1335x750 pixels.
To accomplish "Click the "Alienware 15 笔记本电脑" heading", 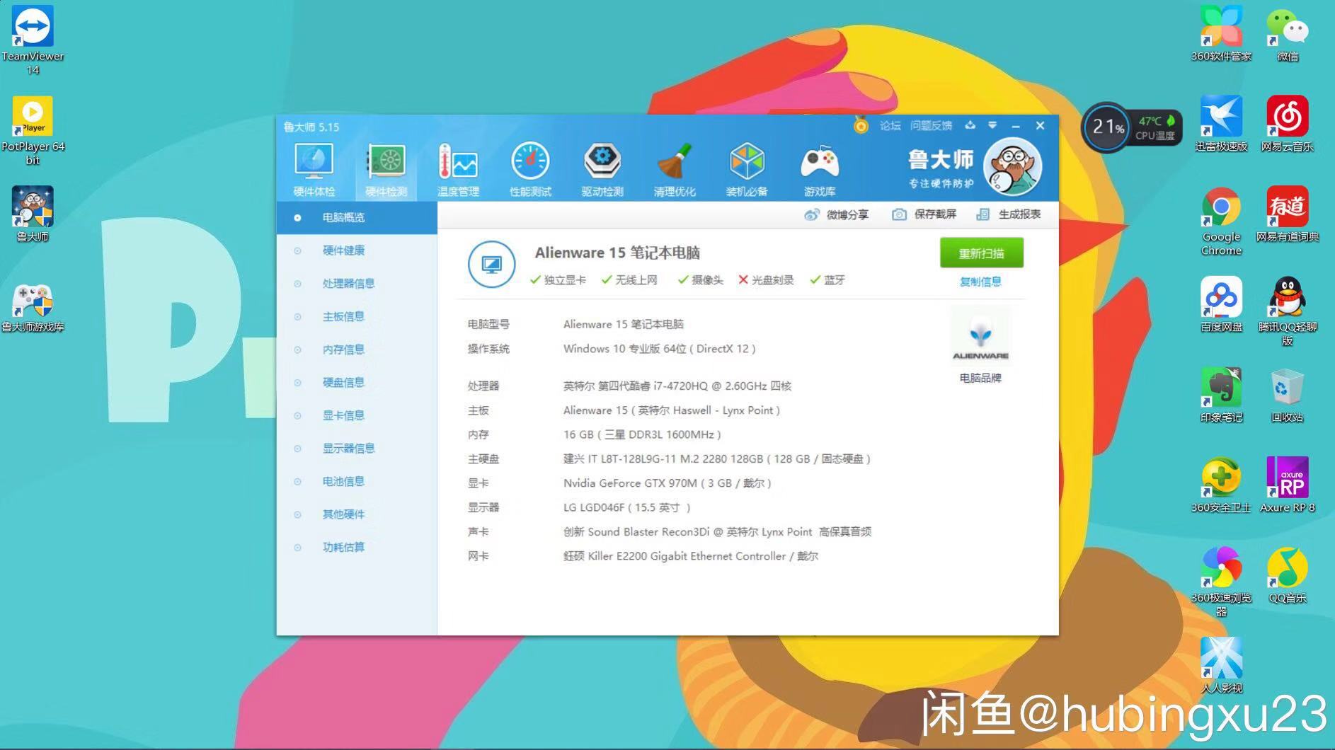I will [x=617, y=253].
